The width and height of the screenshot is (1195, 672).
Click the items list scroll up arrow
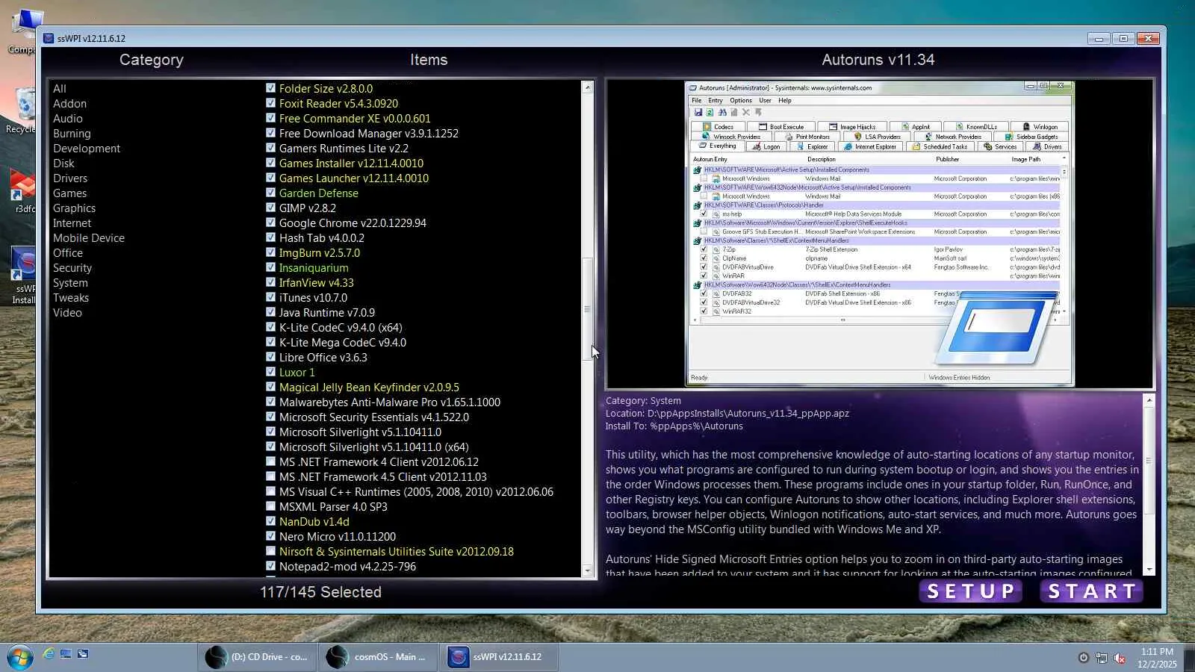pyautogui.click(x=587, y=87)
